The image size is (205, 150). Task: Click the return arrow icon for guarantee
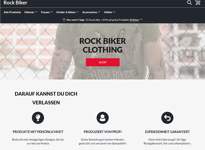pyautogui.click(x=167, y=118)
